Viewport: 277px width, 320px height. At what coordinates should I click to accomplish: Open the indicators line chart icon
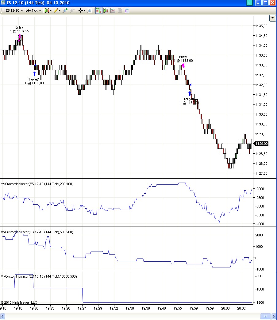click(x=113, y=10)
